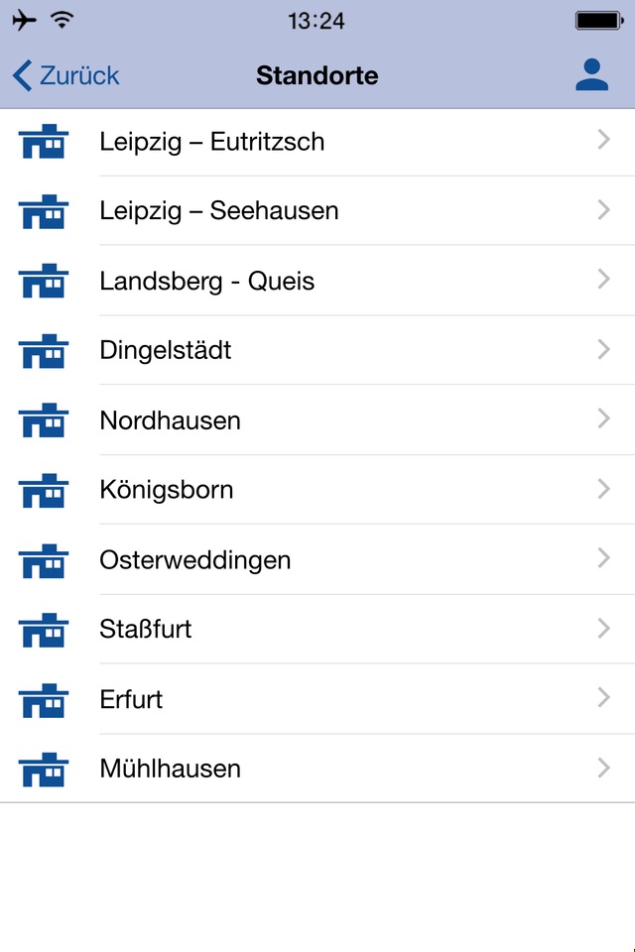Open the Nordhausen location text
This screenshot has height=952, width=635.
pos(170,420)
